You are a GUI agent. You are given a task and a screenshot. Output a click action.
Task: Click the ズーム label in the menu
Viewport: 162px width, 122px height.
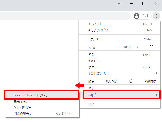pos(92,47)
